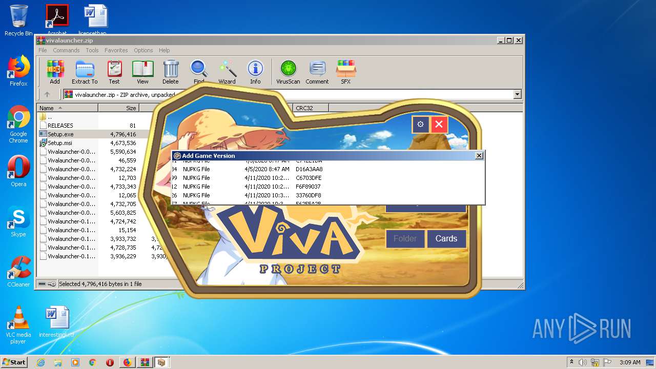Click the Delete toolbar icon
The width and height of the screenshot is (656, 369).
(x=171, y=72)
